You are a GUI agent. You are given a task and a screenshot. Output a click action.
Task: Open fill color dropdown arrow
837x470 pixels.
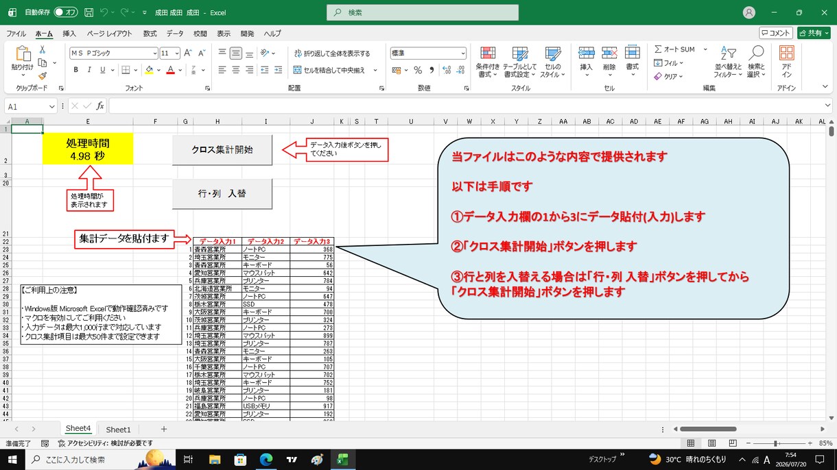(158, 70)
